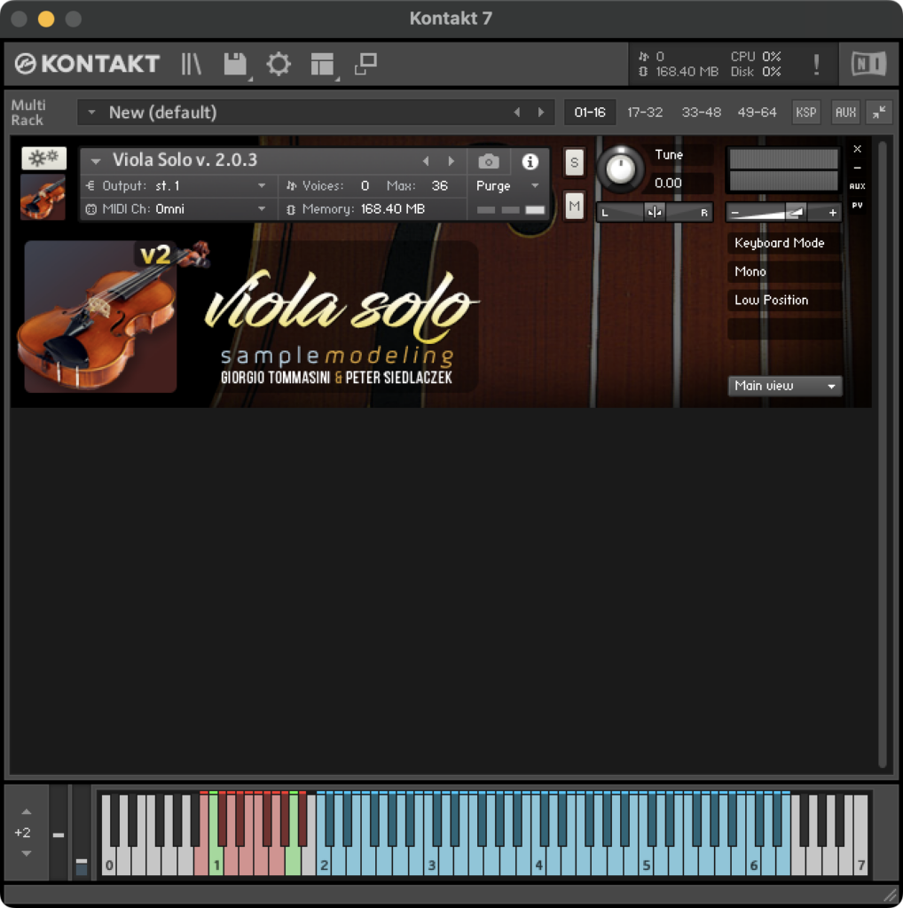
Task: Mute the Viola Solo instrument
Action: [574, 207]
